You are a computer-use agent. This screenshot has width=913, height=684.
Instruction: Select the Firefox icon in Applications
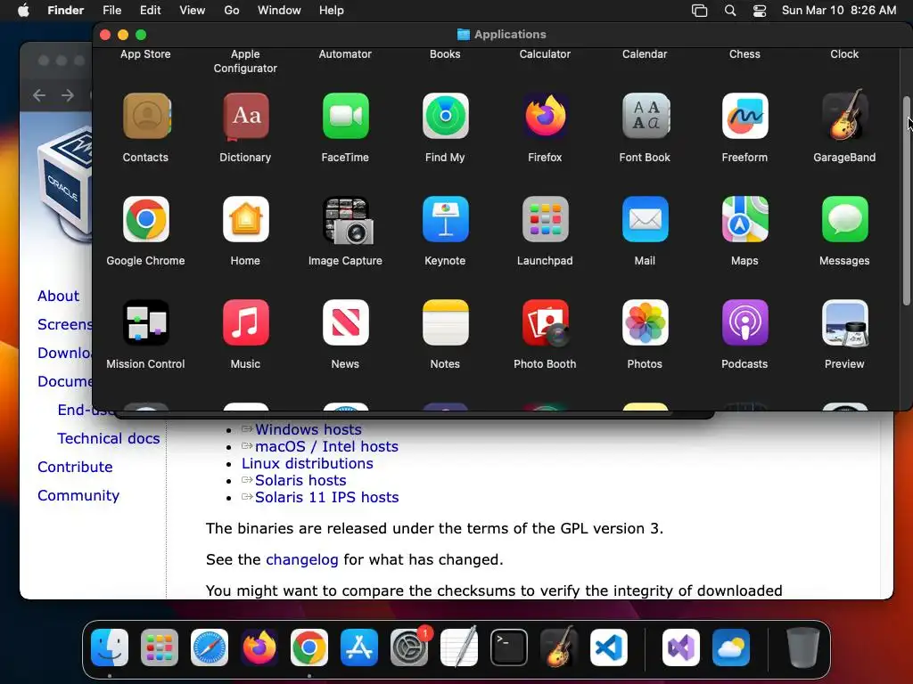pos(545,116)
